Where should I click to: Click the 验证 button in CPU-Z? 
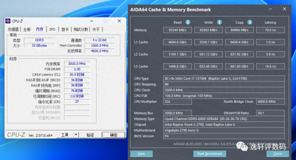[x=90, y=135]
